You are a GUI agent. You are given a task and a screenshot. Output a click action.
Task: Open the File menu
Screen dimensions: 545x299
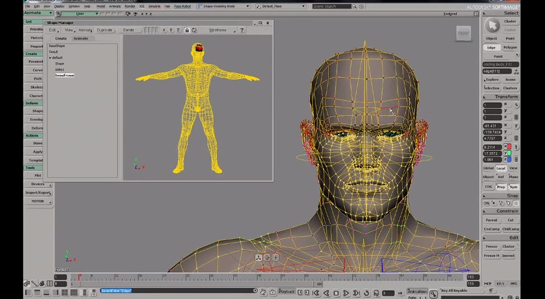tap(27, 6)
